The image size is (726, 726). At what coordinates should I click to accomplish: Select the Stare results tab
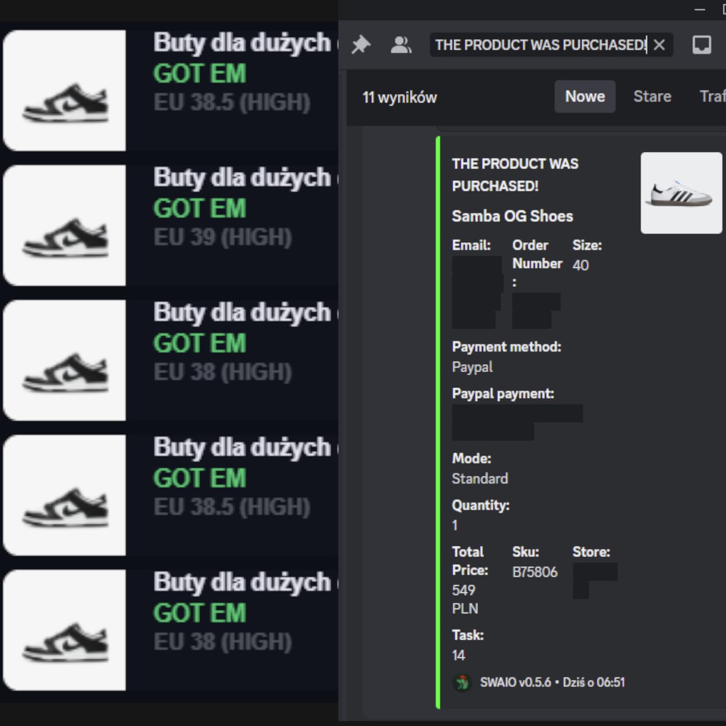coord(652,96)
